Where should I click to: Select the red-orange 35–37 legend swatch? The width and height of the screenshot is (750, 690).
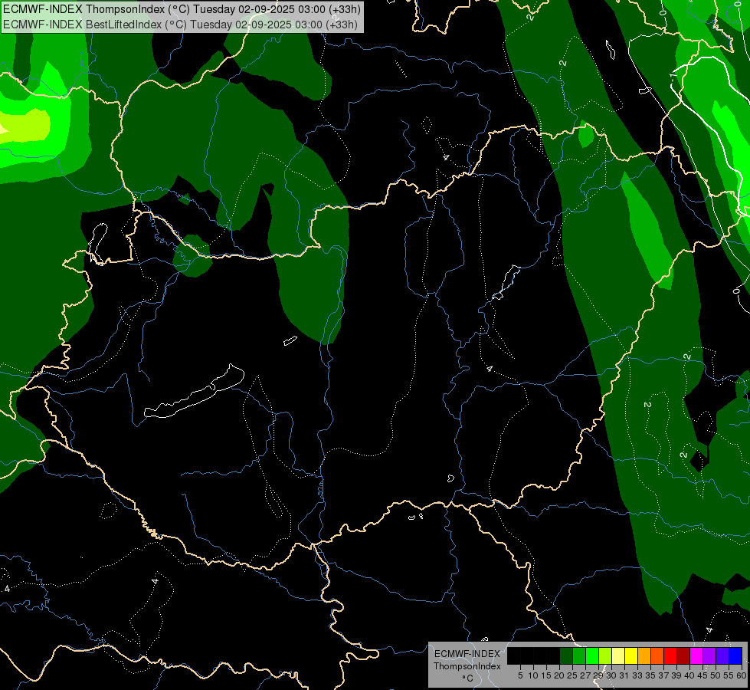(657, 655)
